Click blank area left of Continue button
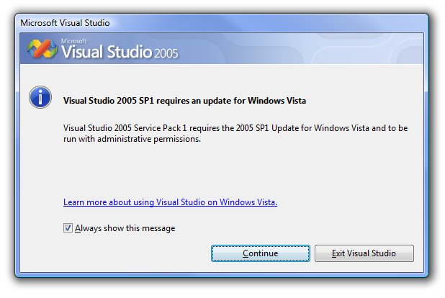 point(130,253)
